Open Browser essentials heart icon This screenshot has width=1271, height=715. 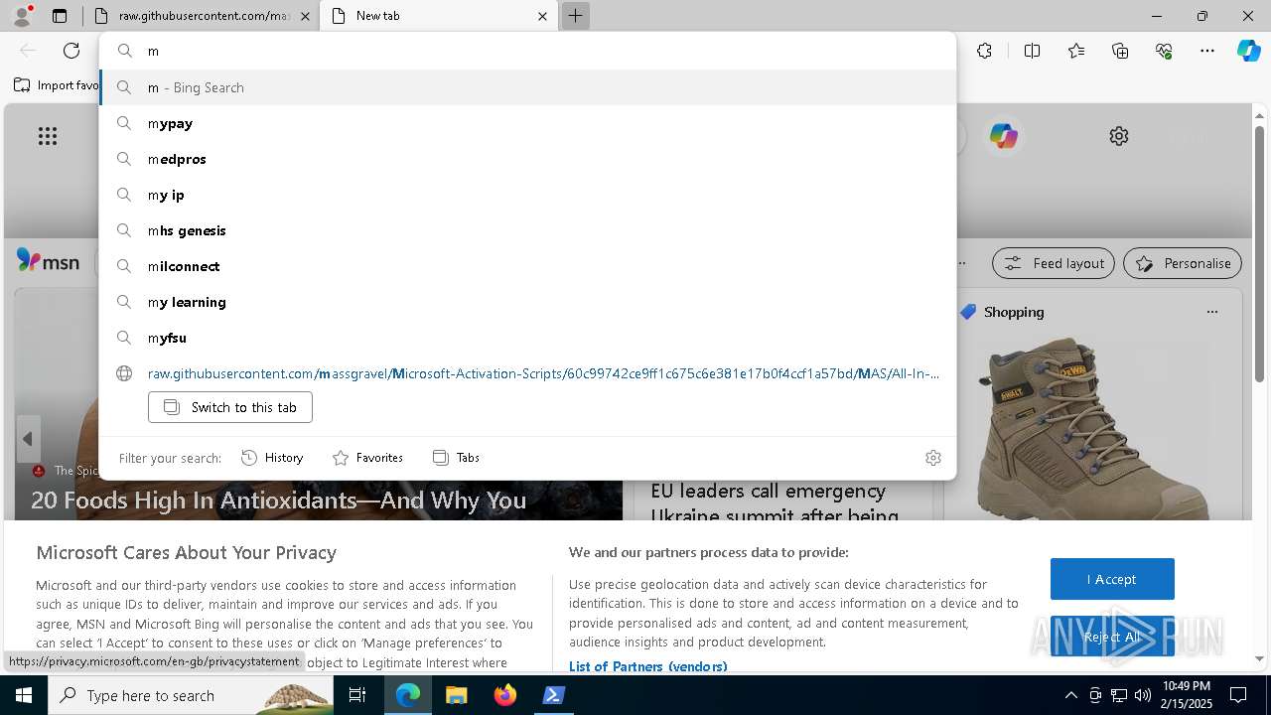(1164, 51)
